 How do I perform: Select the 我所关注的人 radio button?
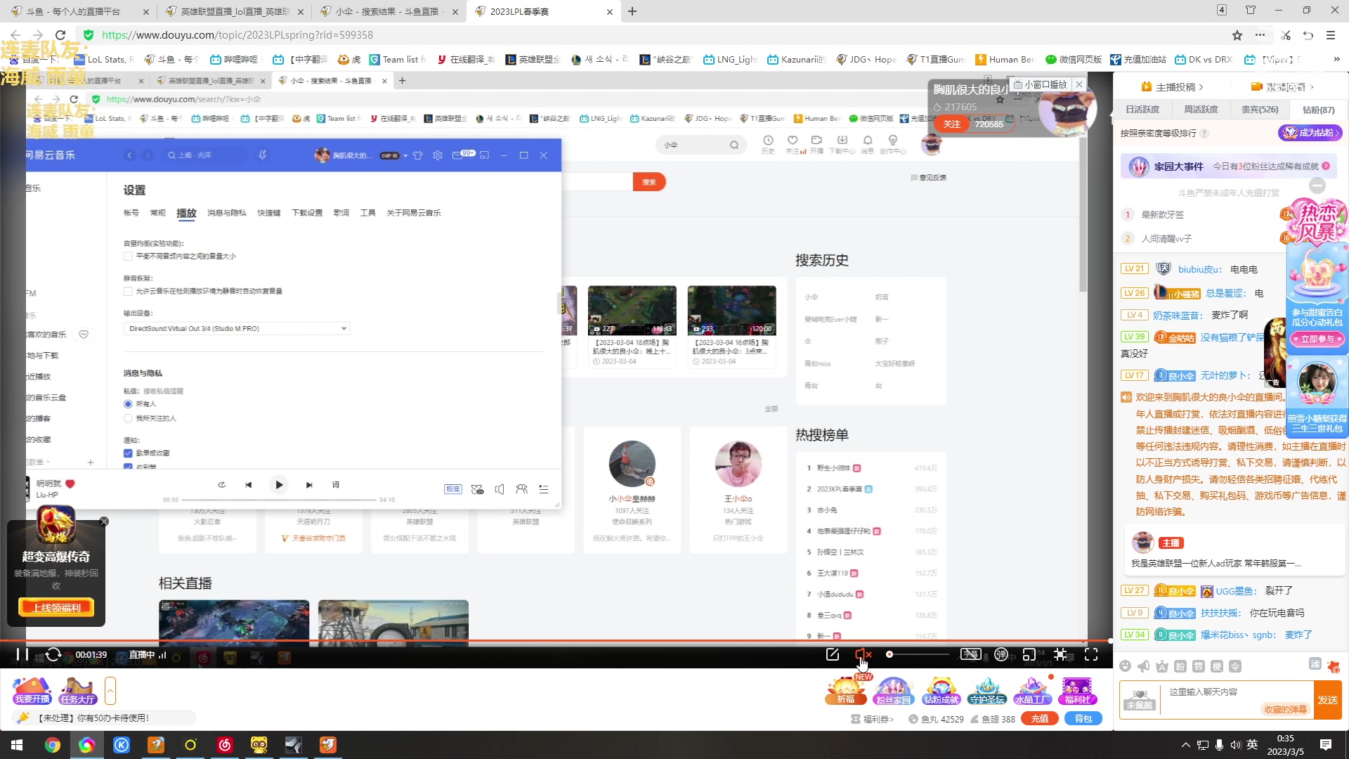click(128, 419)
